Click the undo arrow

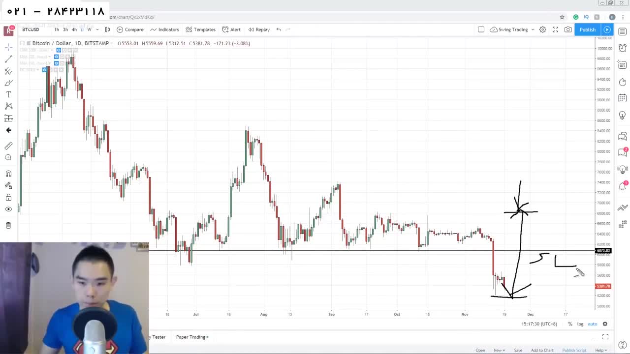click(279, 29)
